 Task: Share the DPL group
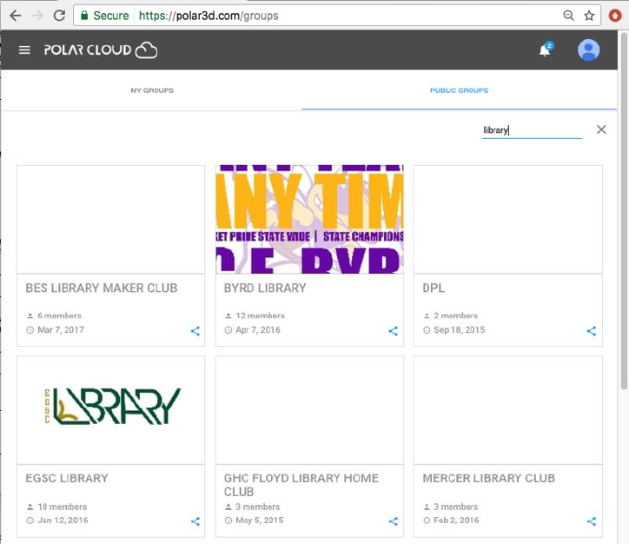tap(592, 331)
